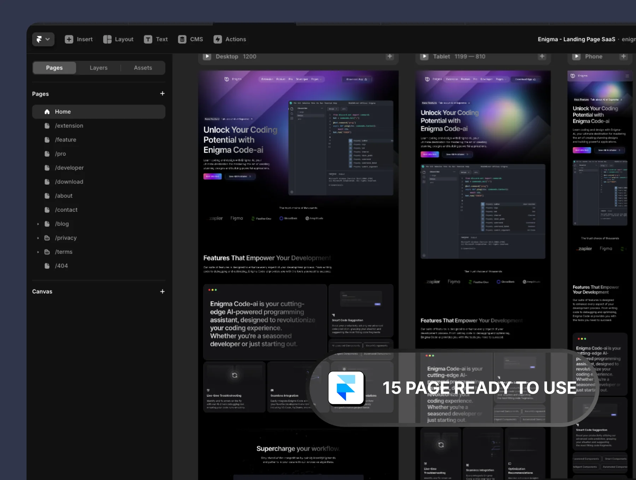The width and height of the screenshot is (636, 480).
Task: Preview the Desktop breakpoint with play icon
Action: tap(207, 56)
